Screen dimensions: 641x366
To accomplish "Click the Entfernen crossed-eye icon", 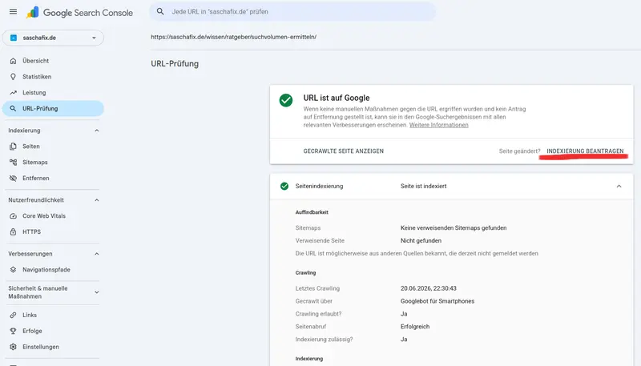I will pos(13,178).
